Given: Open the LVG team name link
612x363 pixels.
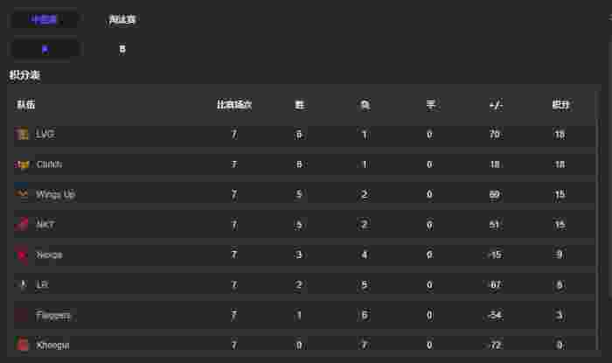Looking at the screenshot, I should pyautogui.click(x=45, y=135).
